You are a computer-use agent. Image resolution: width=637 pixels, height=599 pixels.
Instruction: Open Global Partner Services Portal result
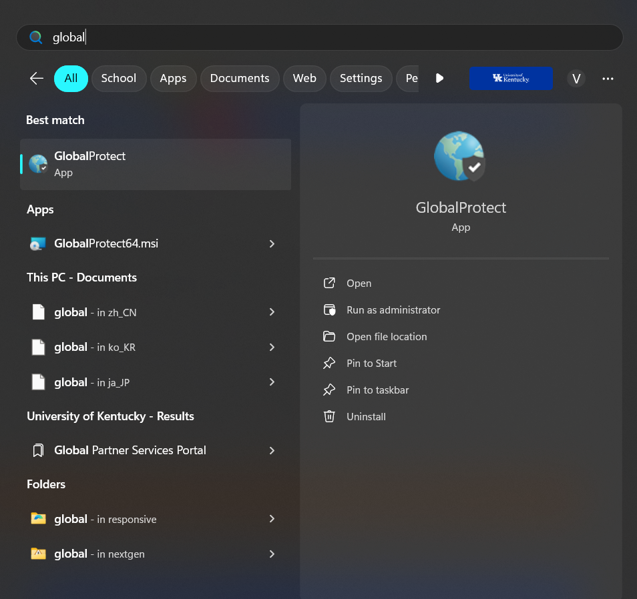156,450
